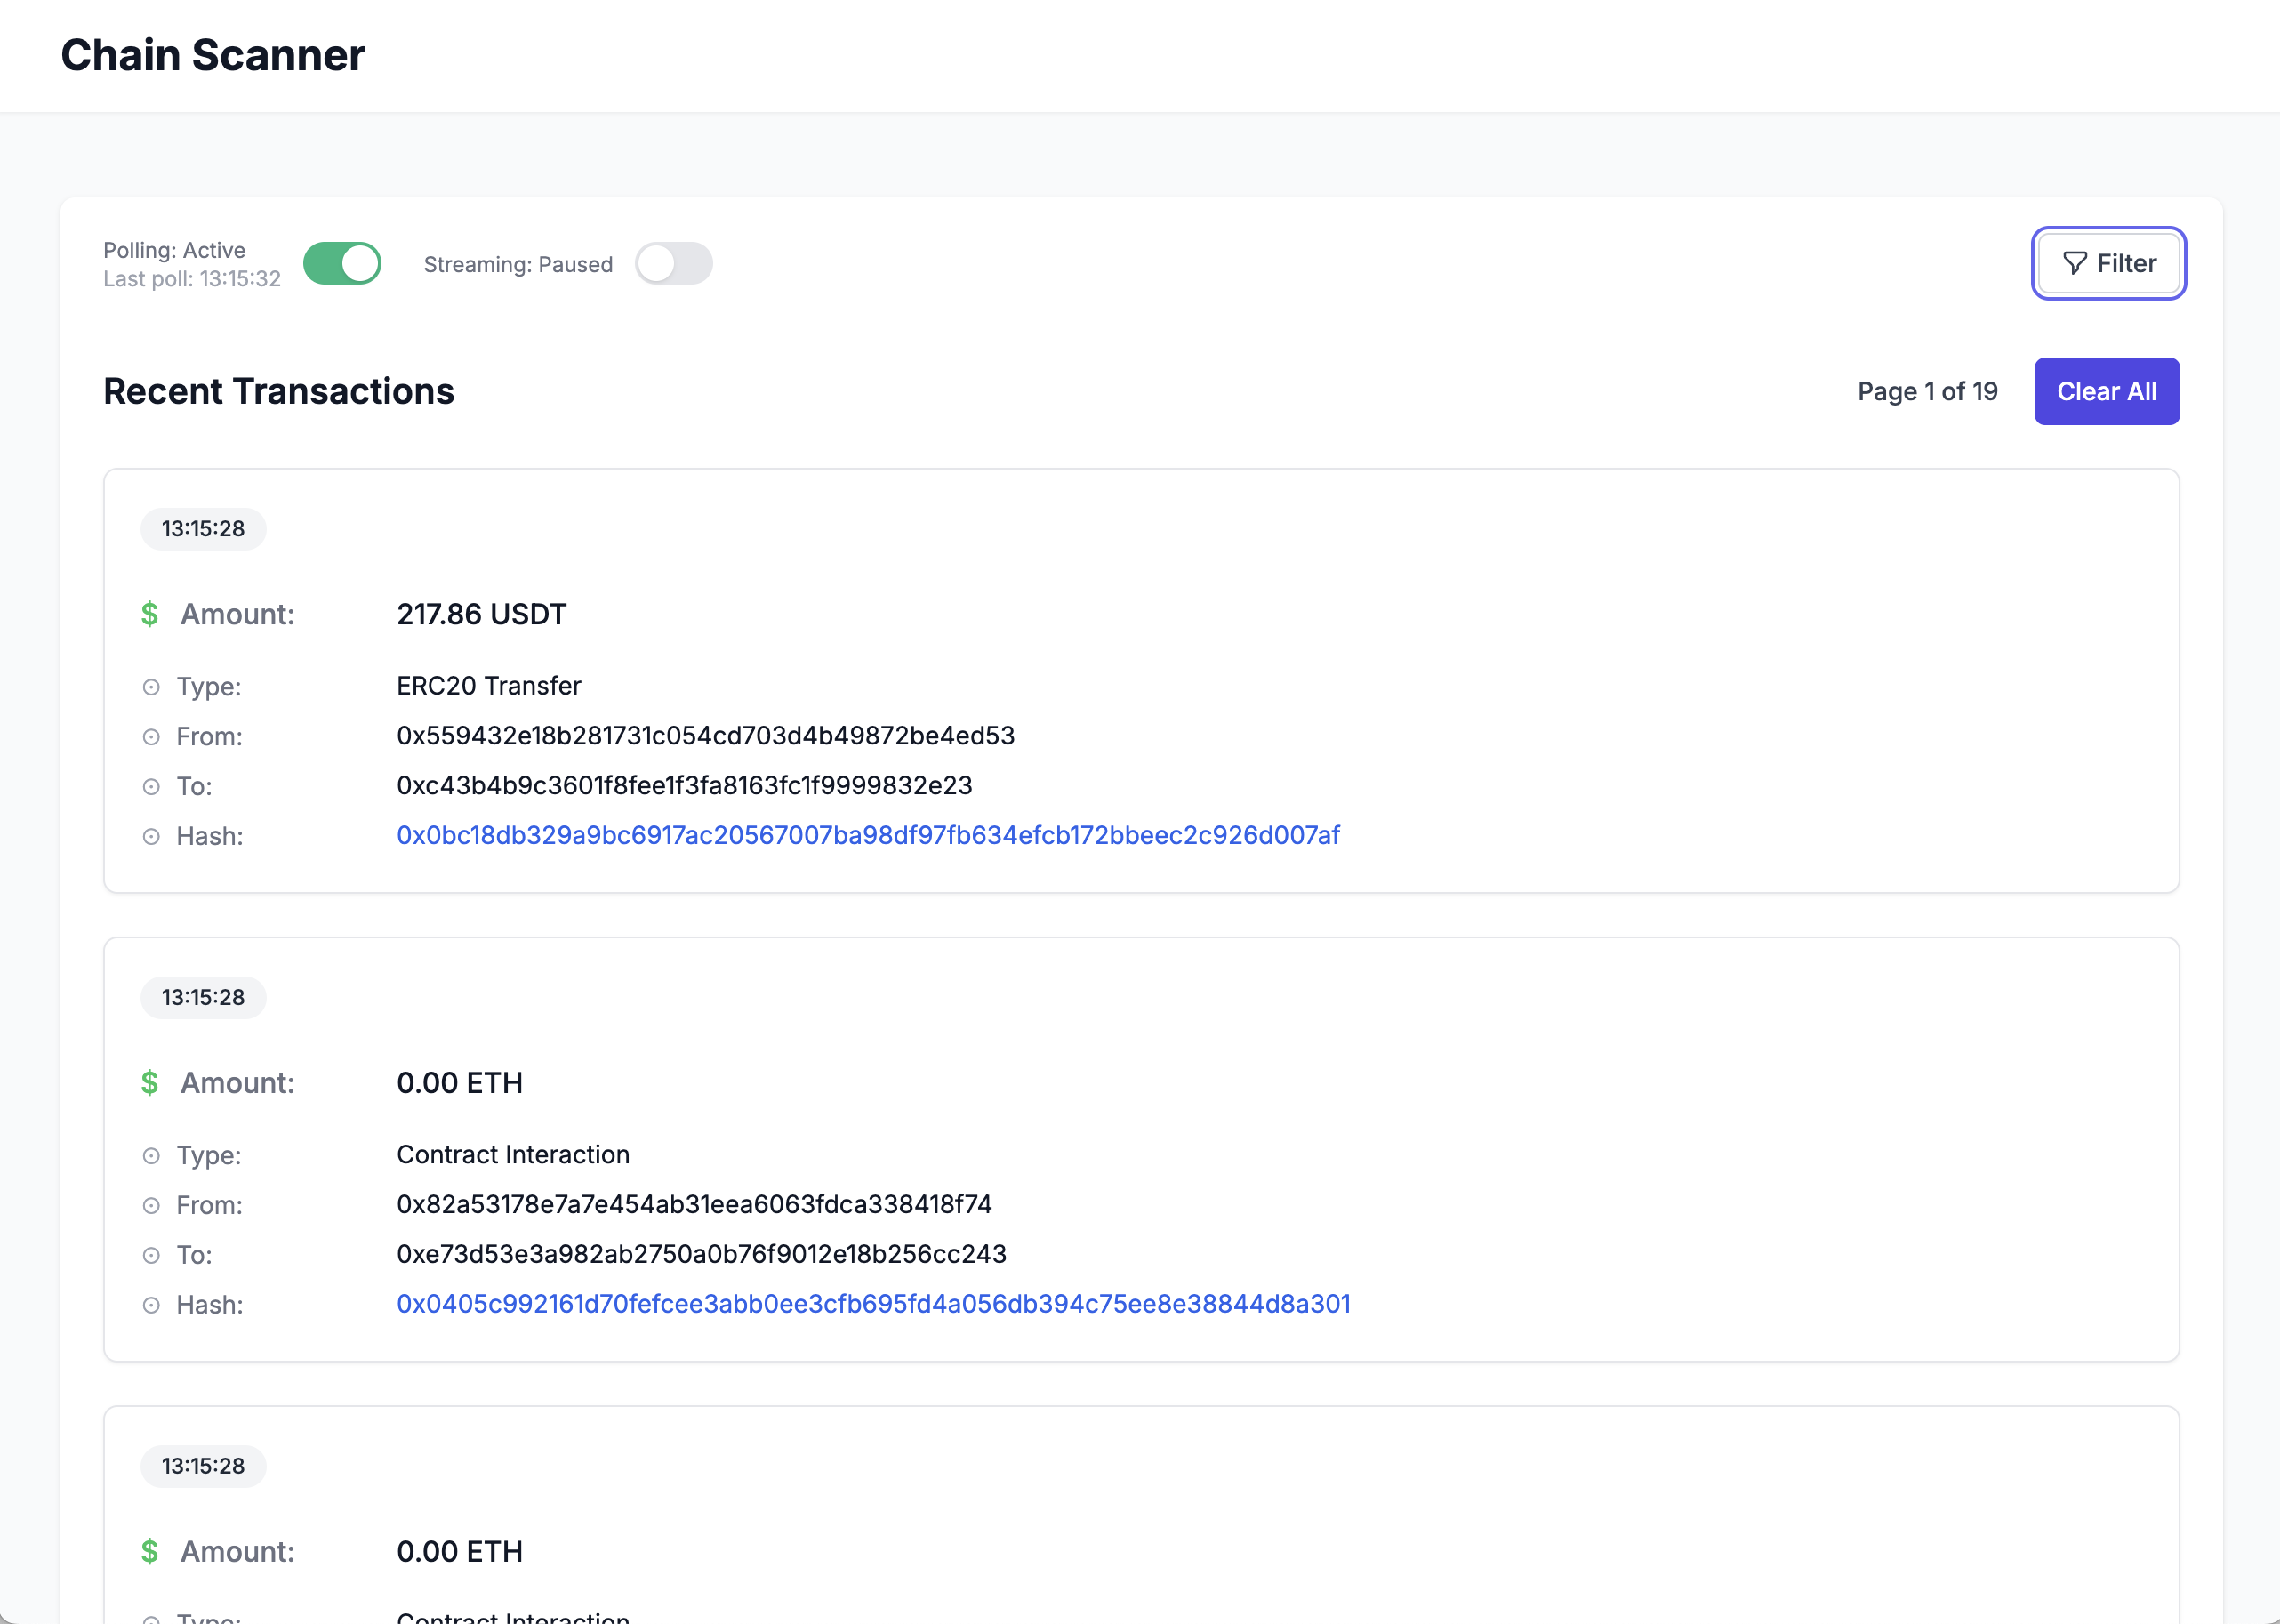
Task: Open the Filter panel
Action: tap(2108, 263)
